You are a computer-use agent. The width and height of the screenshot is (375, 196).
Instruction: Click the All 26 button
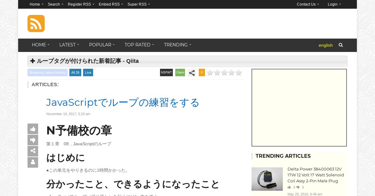click(75, 72)
